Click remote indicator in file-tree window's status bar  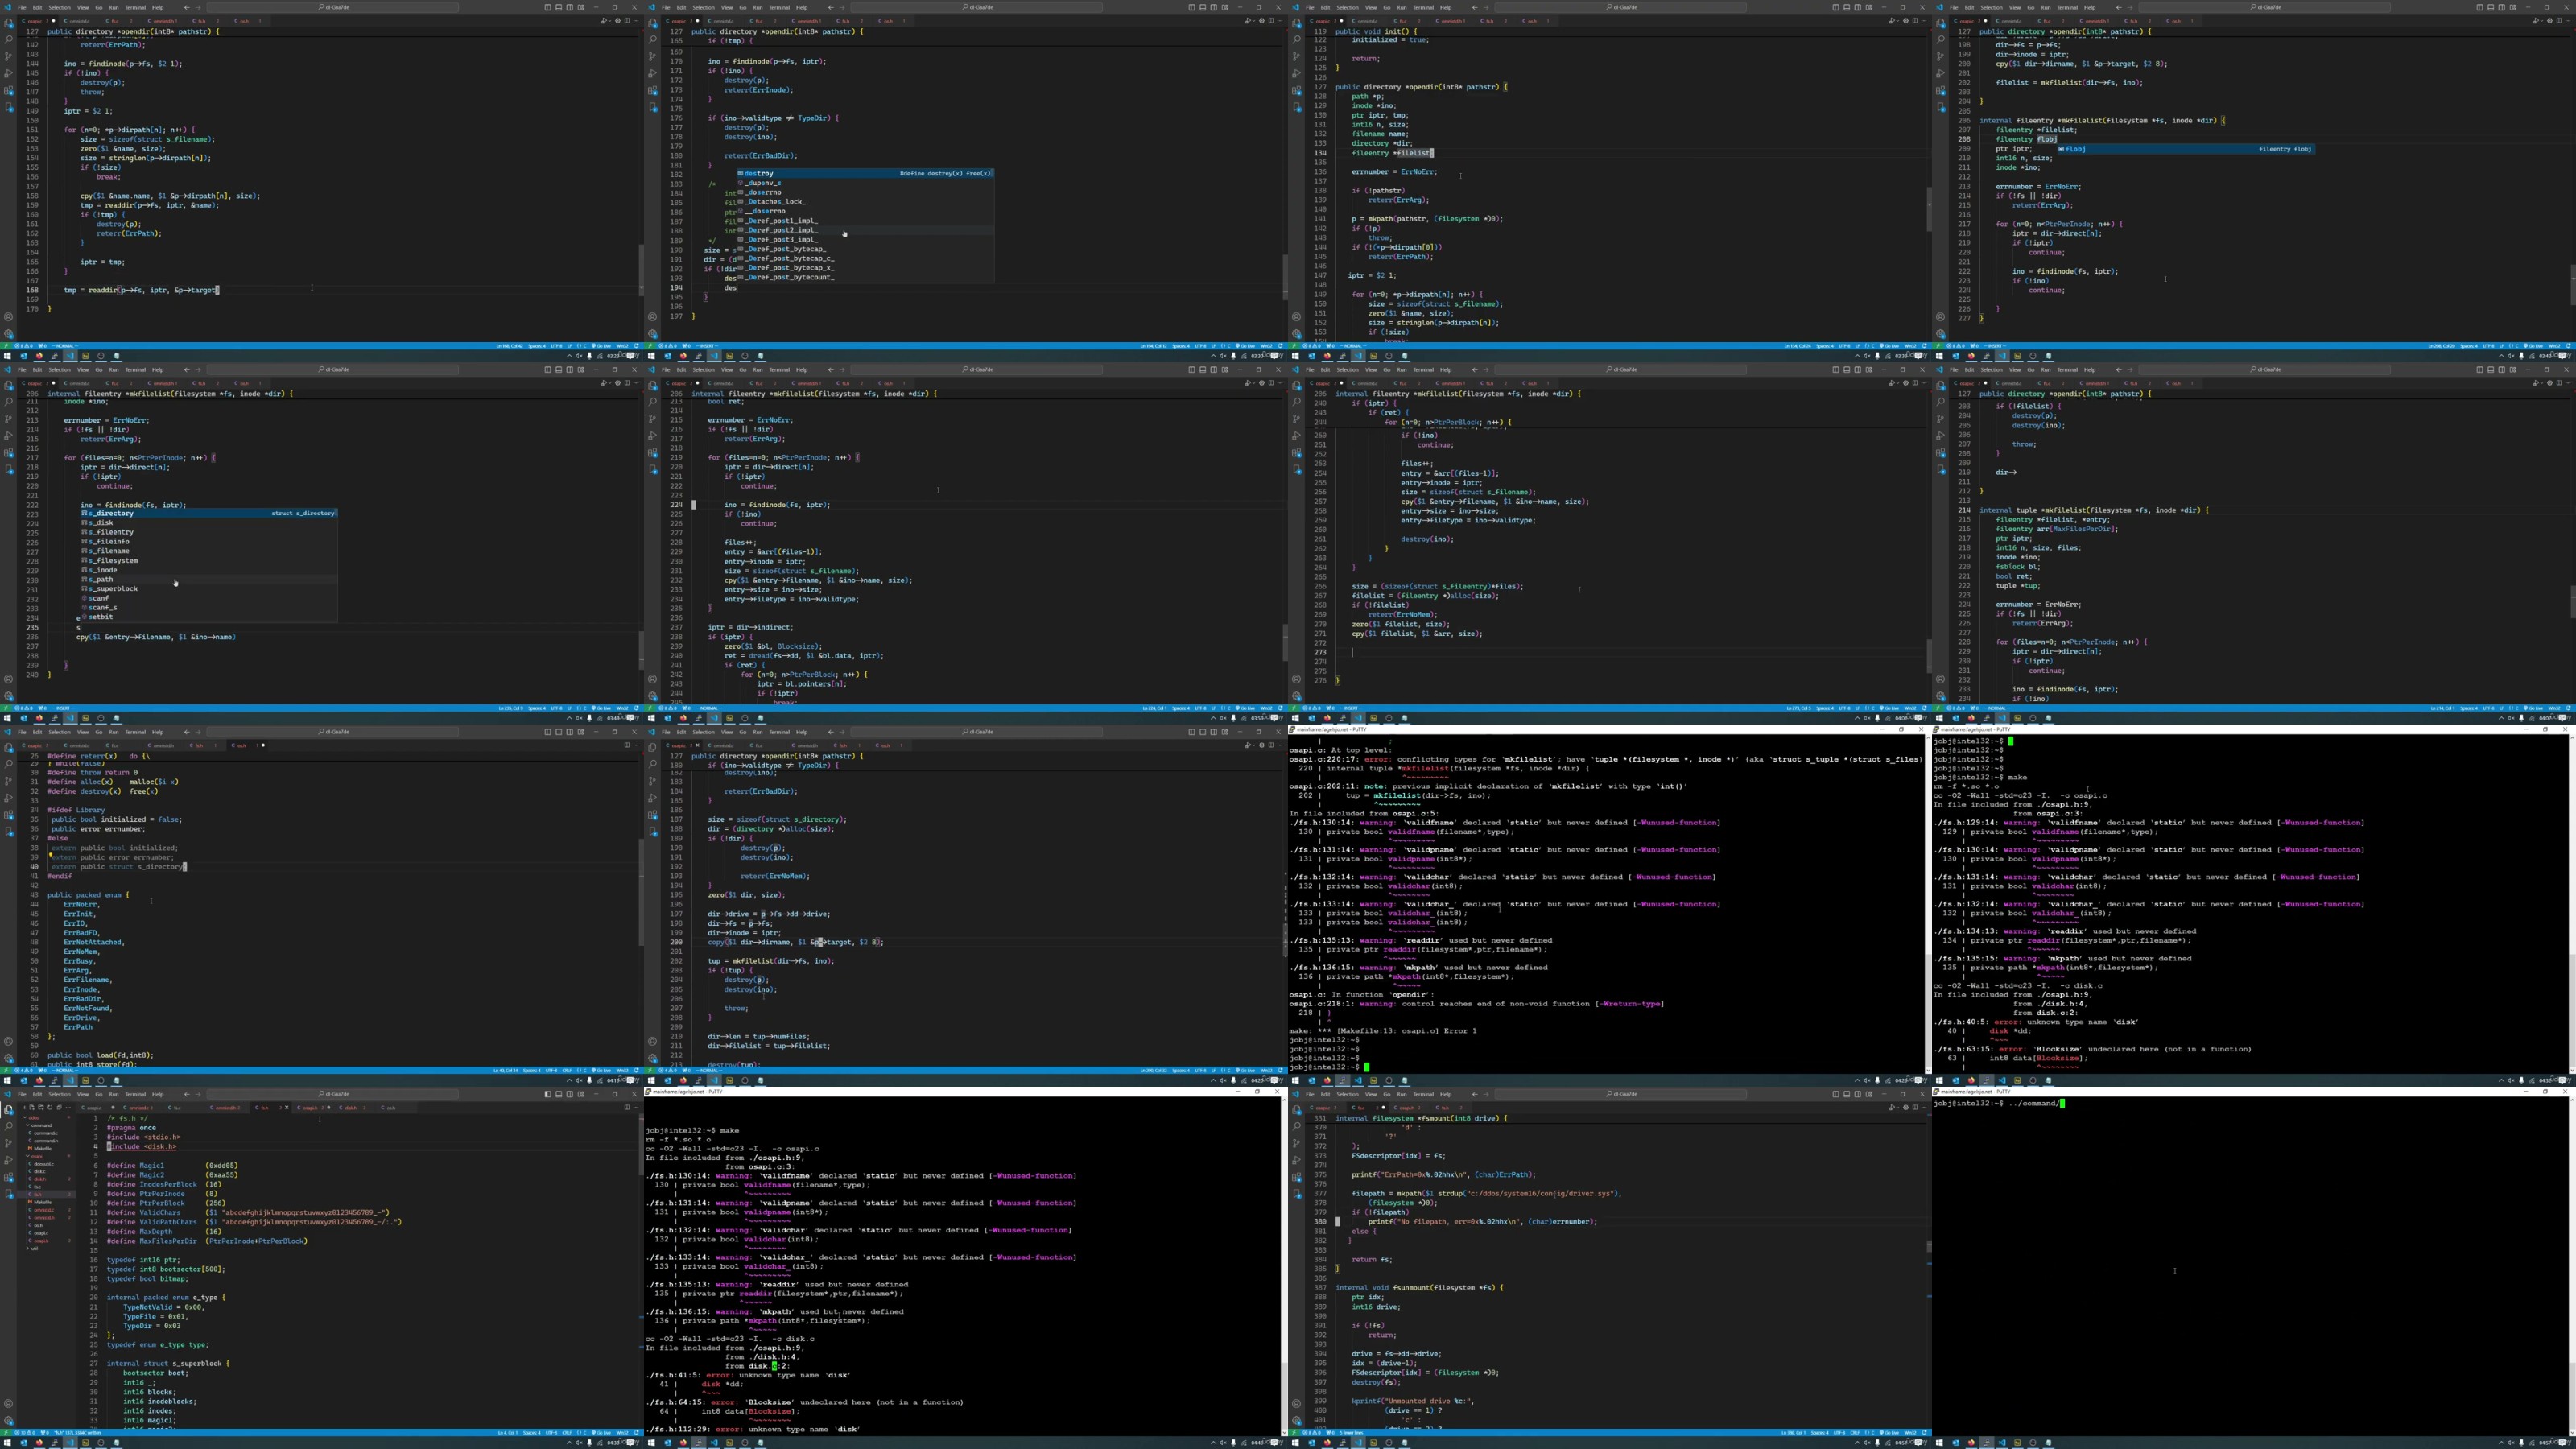point(6,1433)
